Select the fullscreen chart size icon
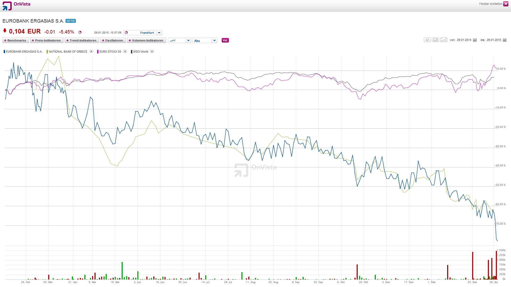The width and height of the screenshot is (511, 287). click(x=444, y=40)
